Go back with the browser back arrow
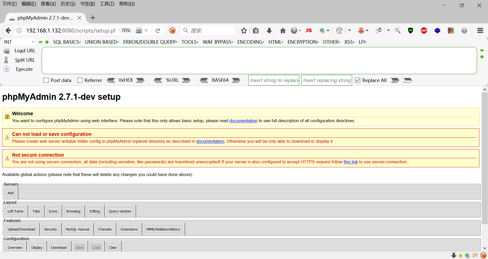The height and width of the screenshot is (259, 488). 8,31
